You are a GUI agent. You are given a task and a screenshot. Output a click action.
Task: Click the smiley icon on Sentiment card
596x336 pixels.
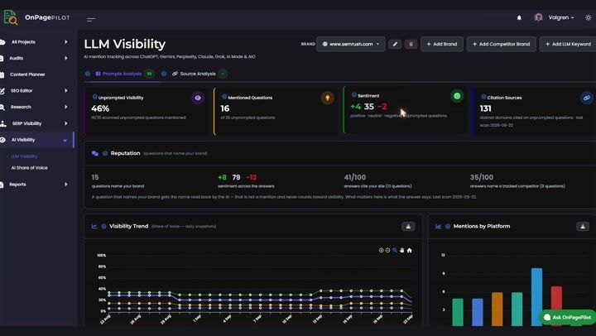pyautogui.click(x=457, y=96)
